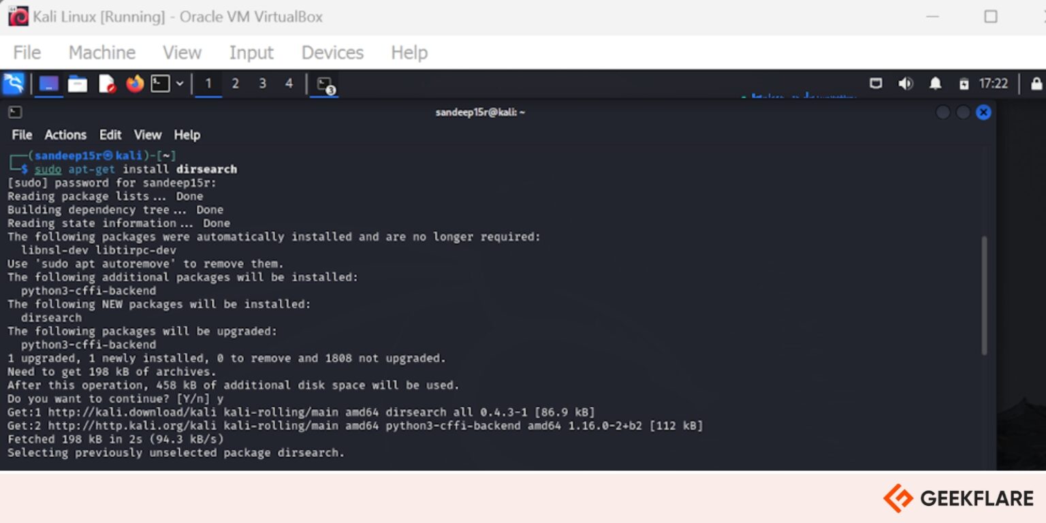
Task: Launch Firefox from the taskbar panel
Action: (x=134, y=83)
